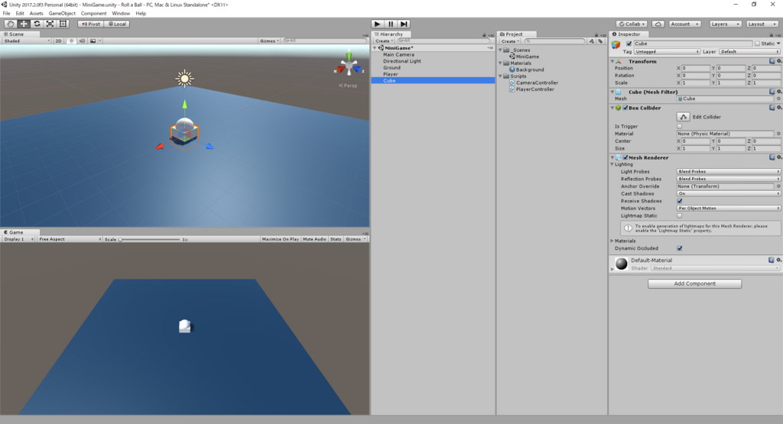Toggle Local handle rotation

click(x=117, y=24)
